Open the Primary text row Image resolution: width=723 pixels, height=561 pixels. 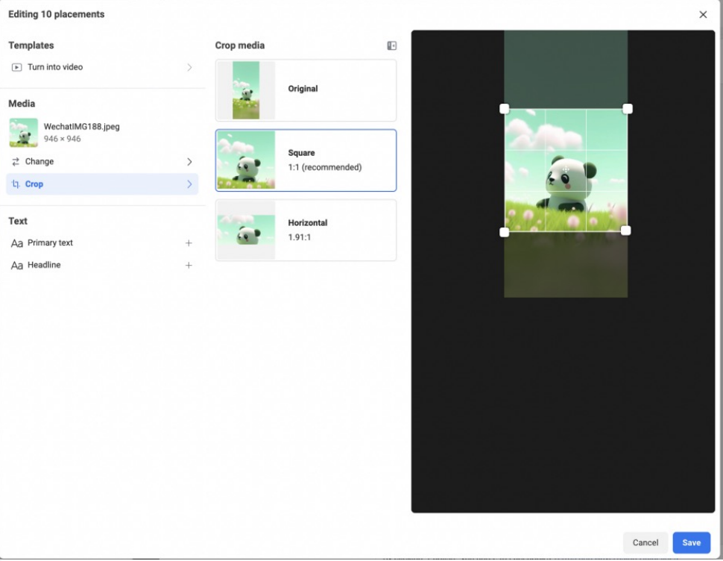pos(102,243)
